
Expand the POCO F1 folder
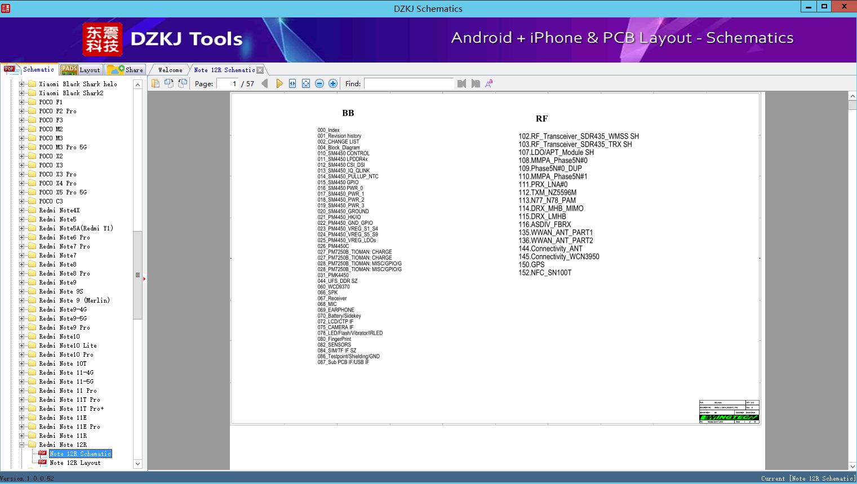point(22,102)
